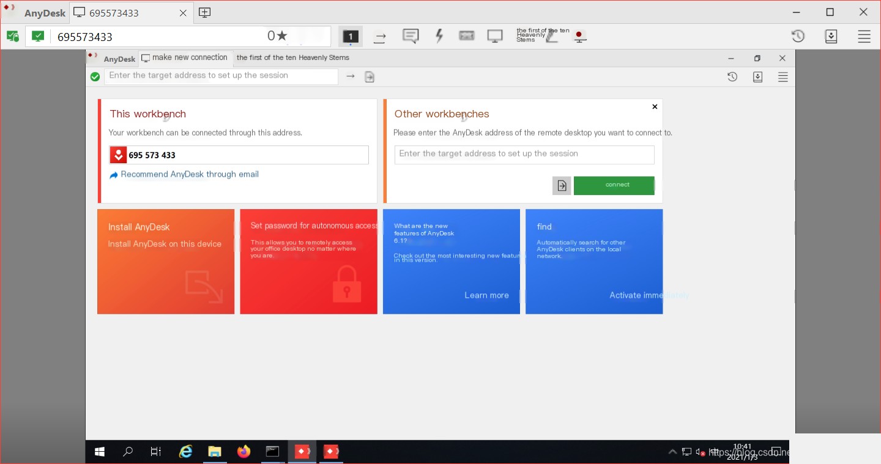The image size is (881, 464).
Task: Open 'Recommend AnyDesk through email' link
Action: (184, 174)
